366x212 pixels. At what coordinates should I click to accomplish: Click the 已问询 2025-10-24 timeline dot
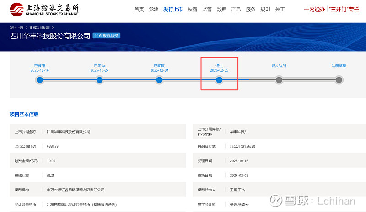point(99,80)
